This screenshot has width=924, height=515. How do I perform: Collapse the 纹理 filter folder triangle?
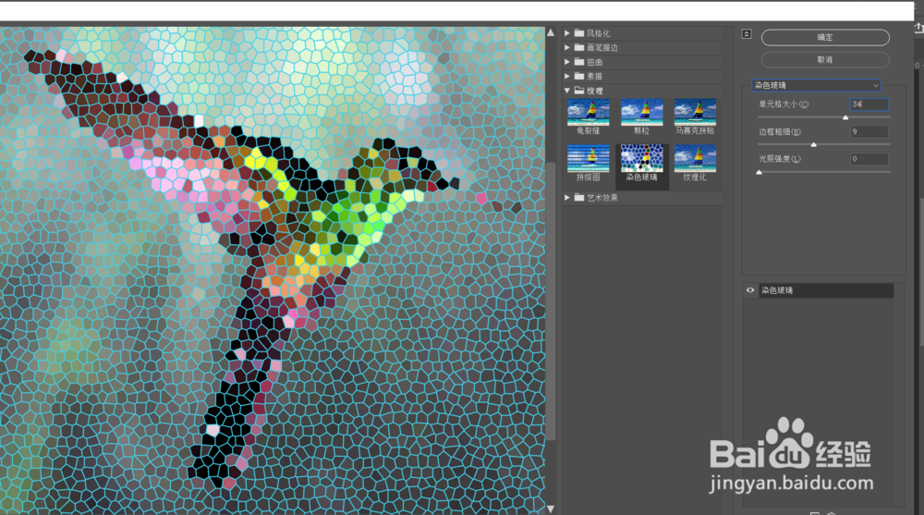pos(567,91)
